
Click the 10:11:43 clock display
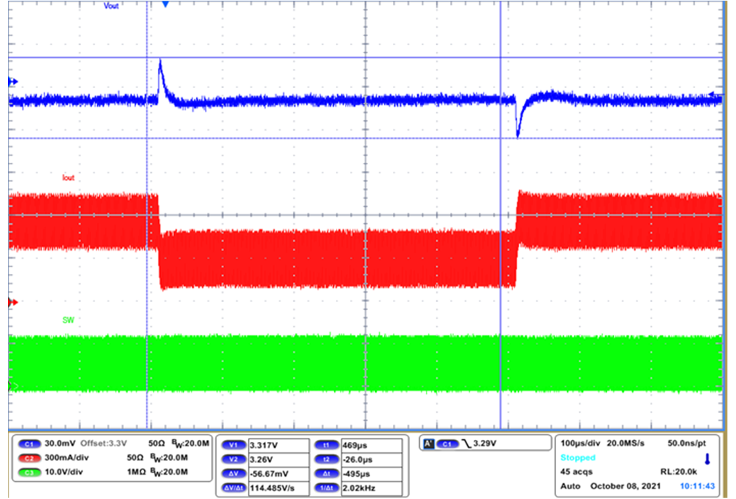click(696, 486)
